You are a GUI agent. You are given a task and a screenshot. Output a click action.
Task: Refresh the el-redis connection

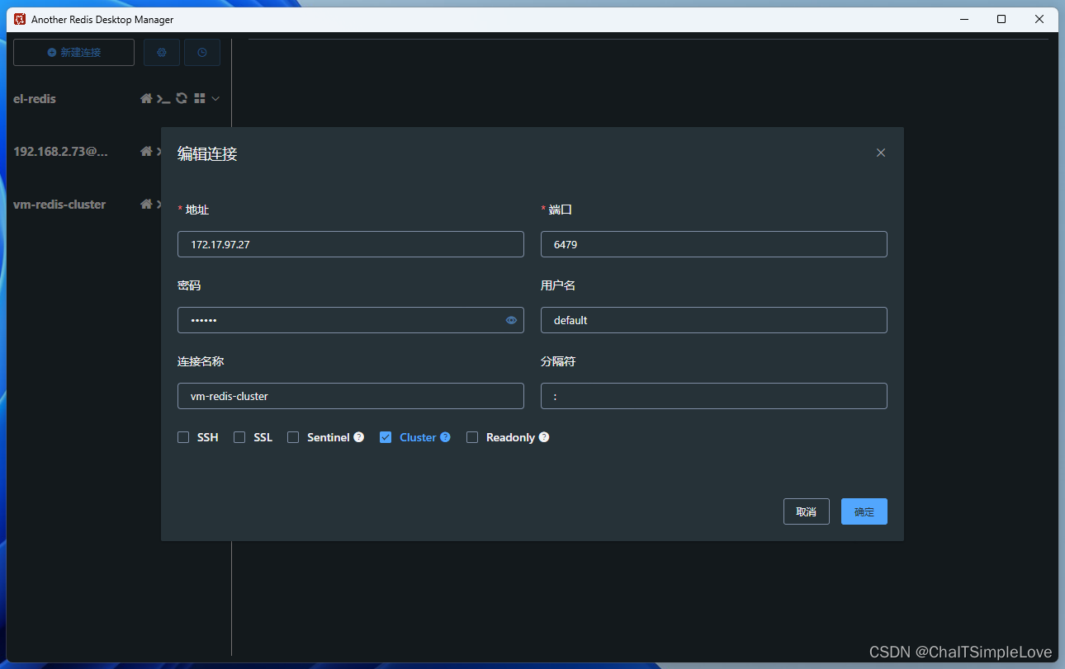(x=182, y=98)
